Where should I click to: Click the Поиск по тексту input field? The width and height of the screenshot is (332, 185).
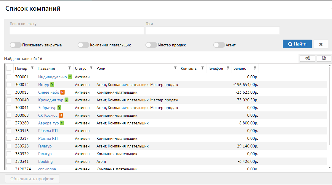click(x=77, y=30)
